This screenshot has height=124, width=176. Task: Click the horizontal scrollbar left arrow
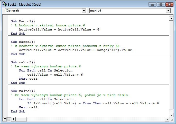(13, 119)
